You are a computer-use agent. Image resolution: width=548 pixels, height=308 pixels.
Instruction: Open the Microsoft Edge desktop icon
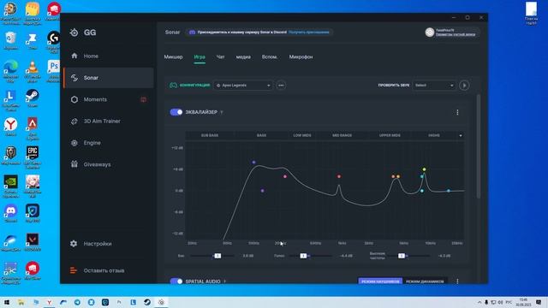pyautogui.click(x=11, y=71)
